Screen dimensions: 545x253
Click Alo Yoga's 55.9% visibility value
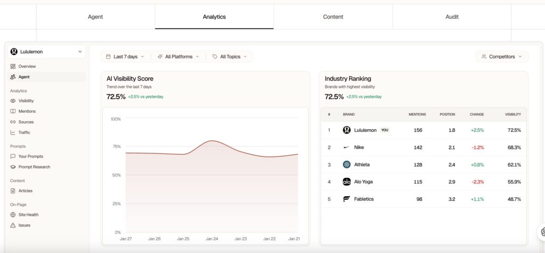pos(515,182)
